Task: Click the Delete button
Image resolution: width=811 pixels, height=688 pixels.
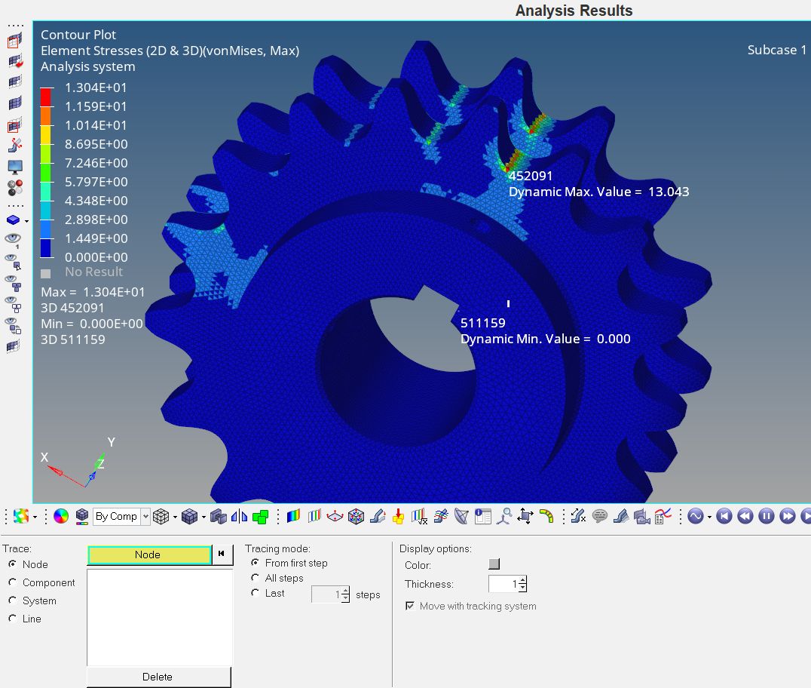Action: [x=158, y=677]
